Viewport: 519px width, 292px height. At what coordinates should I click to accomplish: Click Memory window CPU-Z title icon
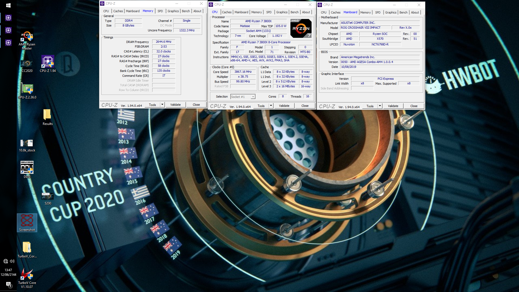click(x=102, y=4)
